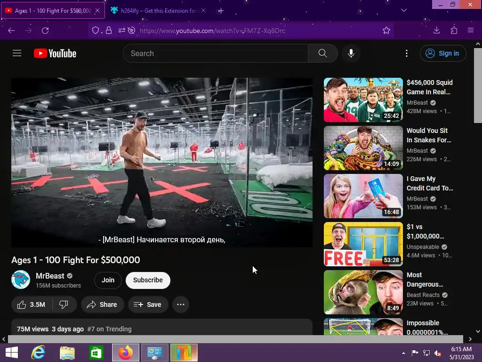Share the video
The width and height of the screenshot is (482, 362).
pos(102,304)
